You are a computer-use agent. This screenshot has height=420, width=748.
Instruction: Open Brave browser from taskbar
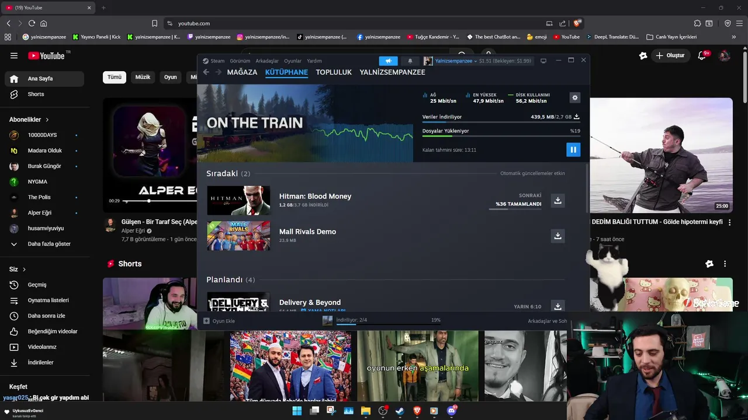click(x=417, y=411)
